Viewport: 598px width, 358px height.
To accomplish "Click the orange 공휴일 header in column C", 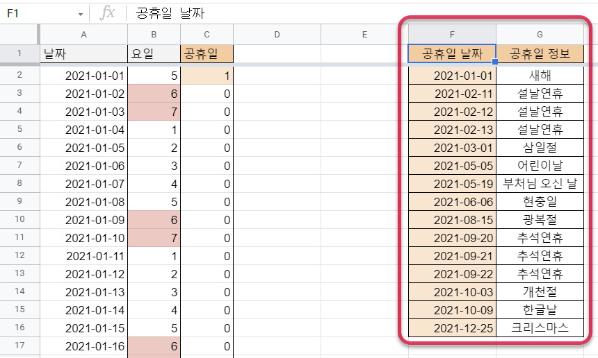I will pyautogui.click(x=207, y=53).
